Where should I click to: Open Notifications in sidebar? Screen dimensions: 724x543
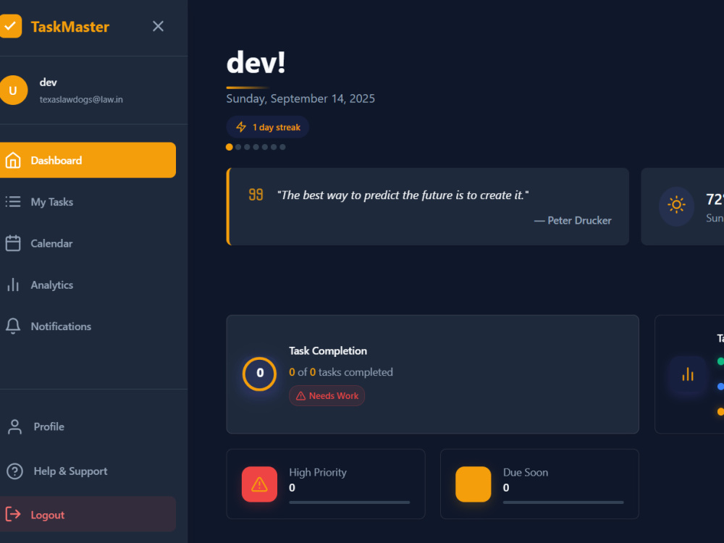[x=88, y=327]
